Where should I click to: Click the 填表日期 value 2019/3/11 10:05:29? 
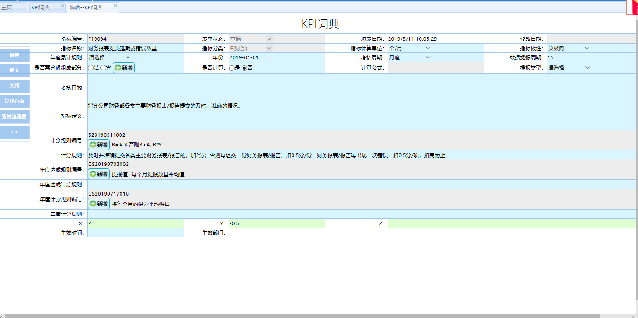412,39
